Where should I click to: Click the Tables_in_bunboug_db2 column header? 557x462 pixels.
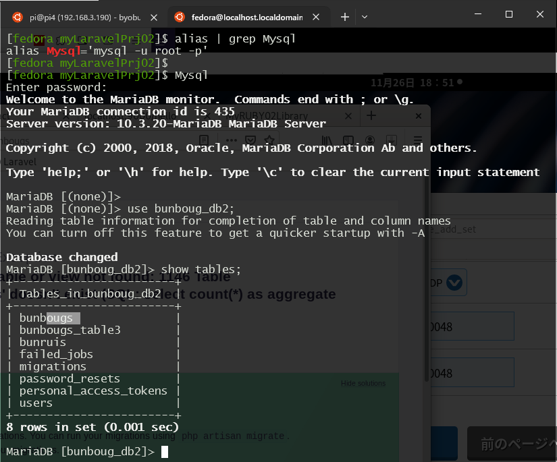(x=90, y=294)
